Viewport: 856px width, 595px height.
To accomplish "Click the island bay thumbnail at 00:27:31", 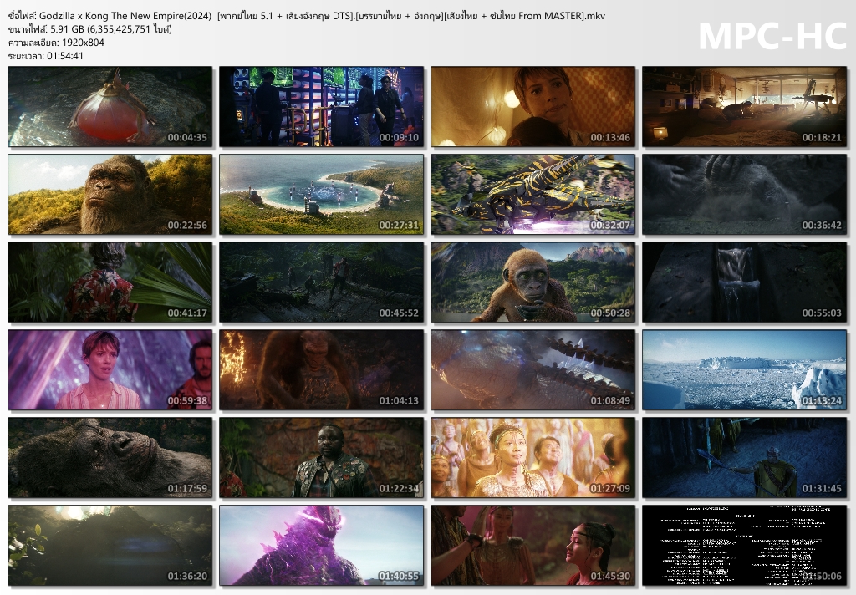I will coord(322,194).
